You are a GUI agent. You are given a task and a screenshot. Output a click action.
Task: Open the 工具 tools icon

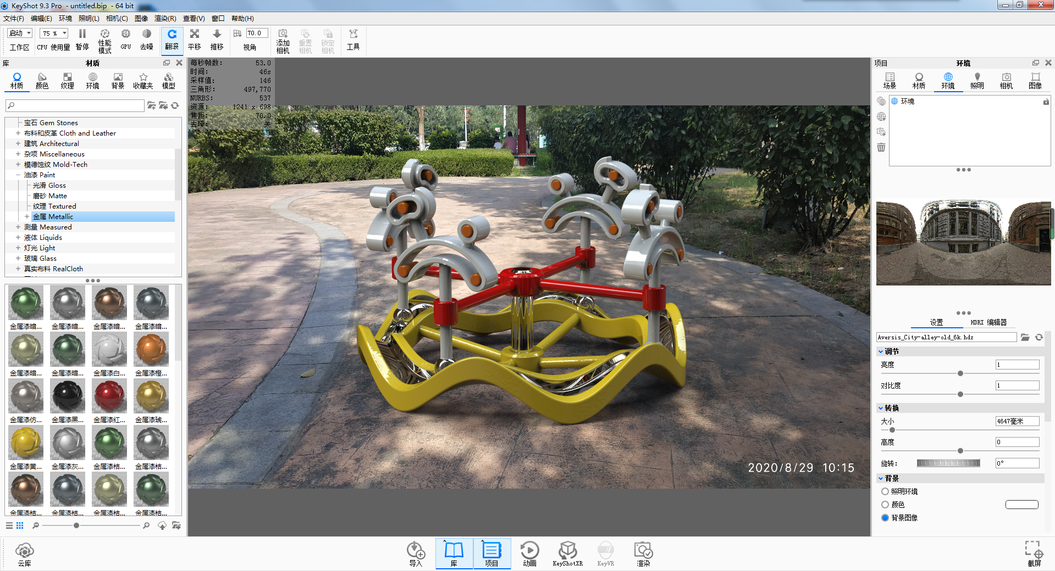(353, 40)
